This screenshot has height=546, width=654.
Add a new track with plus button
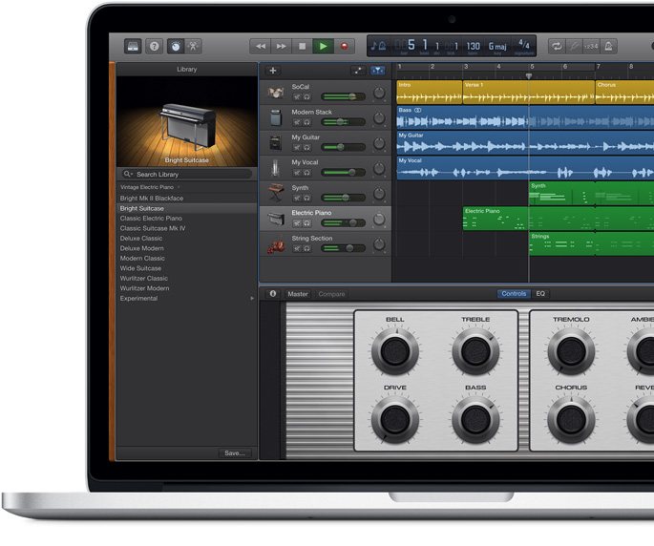(273, 71)
